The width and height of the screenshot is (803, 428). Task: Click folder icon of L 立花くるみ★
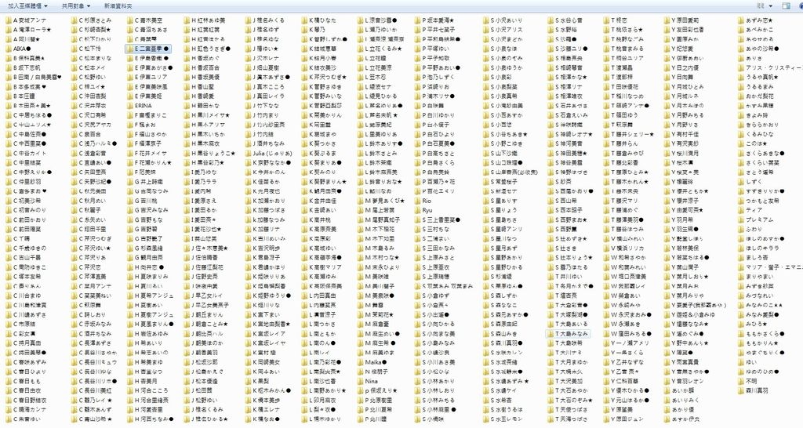tap(360, 49)
